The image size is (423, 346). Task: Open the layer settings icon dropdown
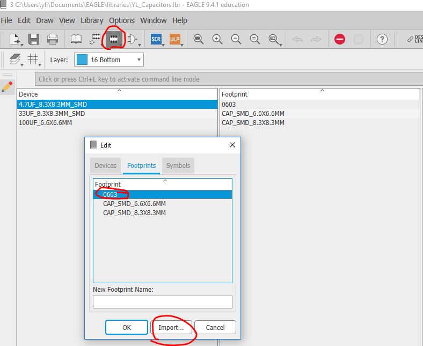(x=16, y=60)
